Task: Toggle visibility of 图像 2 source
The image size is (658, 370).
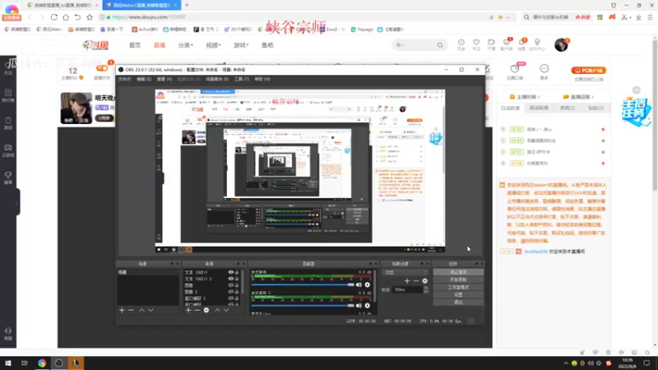Action: click(231, 292)
